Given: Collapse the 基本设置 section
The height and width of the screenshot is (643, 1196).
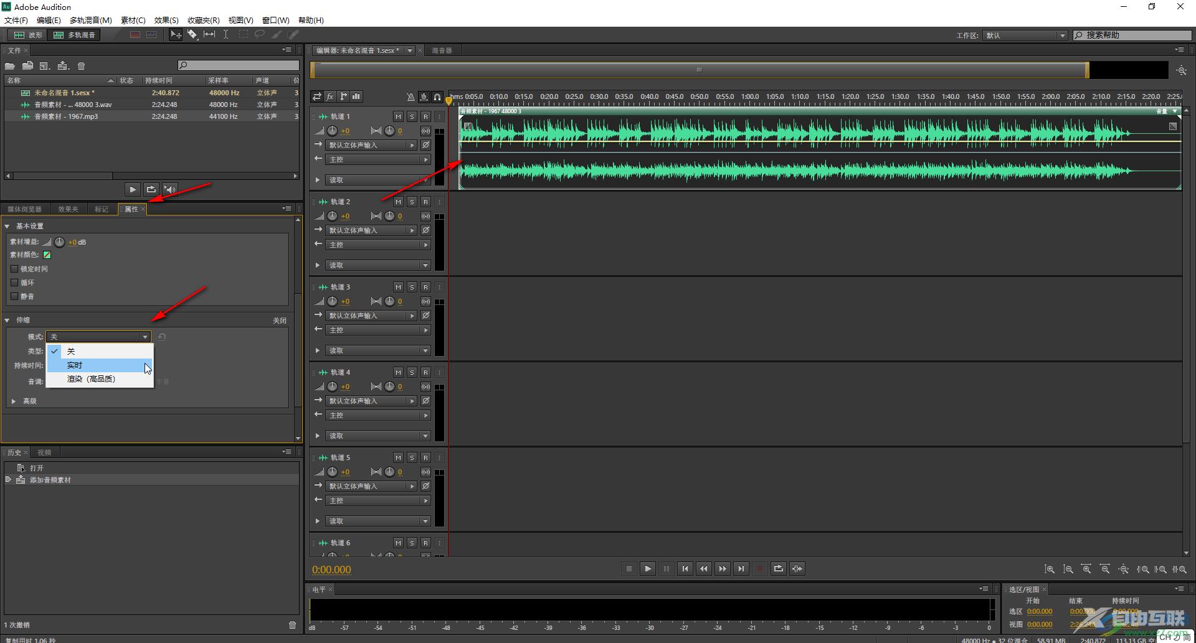Looking at the screenshot, I should 7,226.
